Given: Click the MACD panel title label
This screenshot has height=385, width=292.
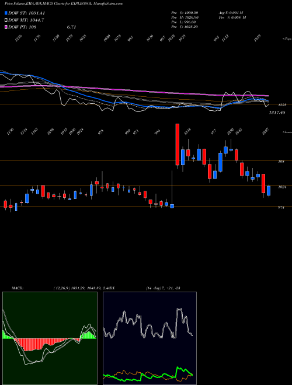Looking at the screenshot, I should [x=17, y=288].
